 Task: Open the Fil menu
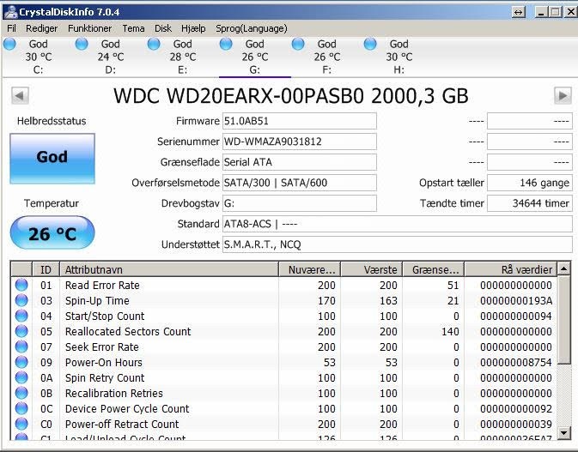(x=11, y=28)
